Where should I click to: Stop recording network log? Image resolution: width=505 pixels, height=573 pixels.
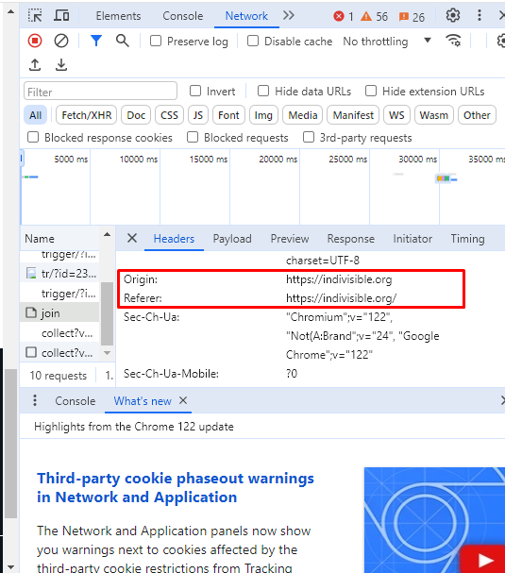point(35,41)
